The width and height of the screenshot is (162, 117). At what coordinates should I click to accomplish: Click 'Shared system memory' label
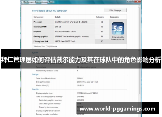click(48, 107)
